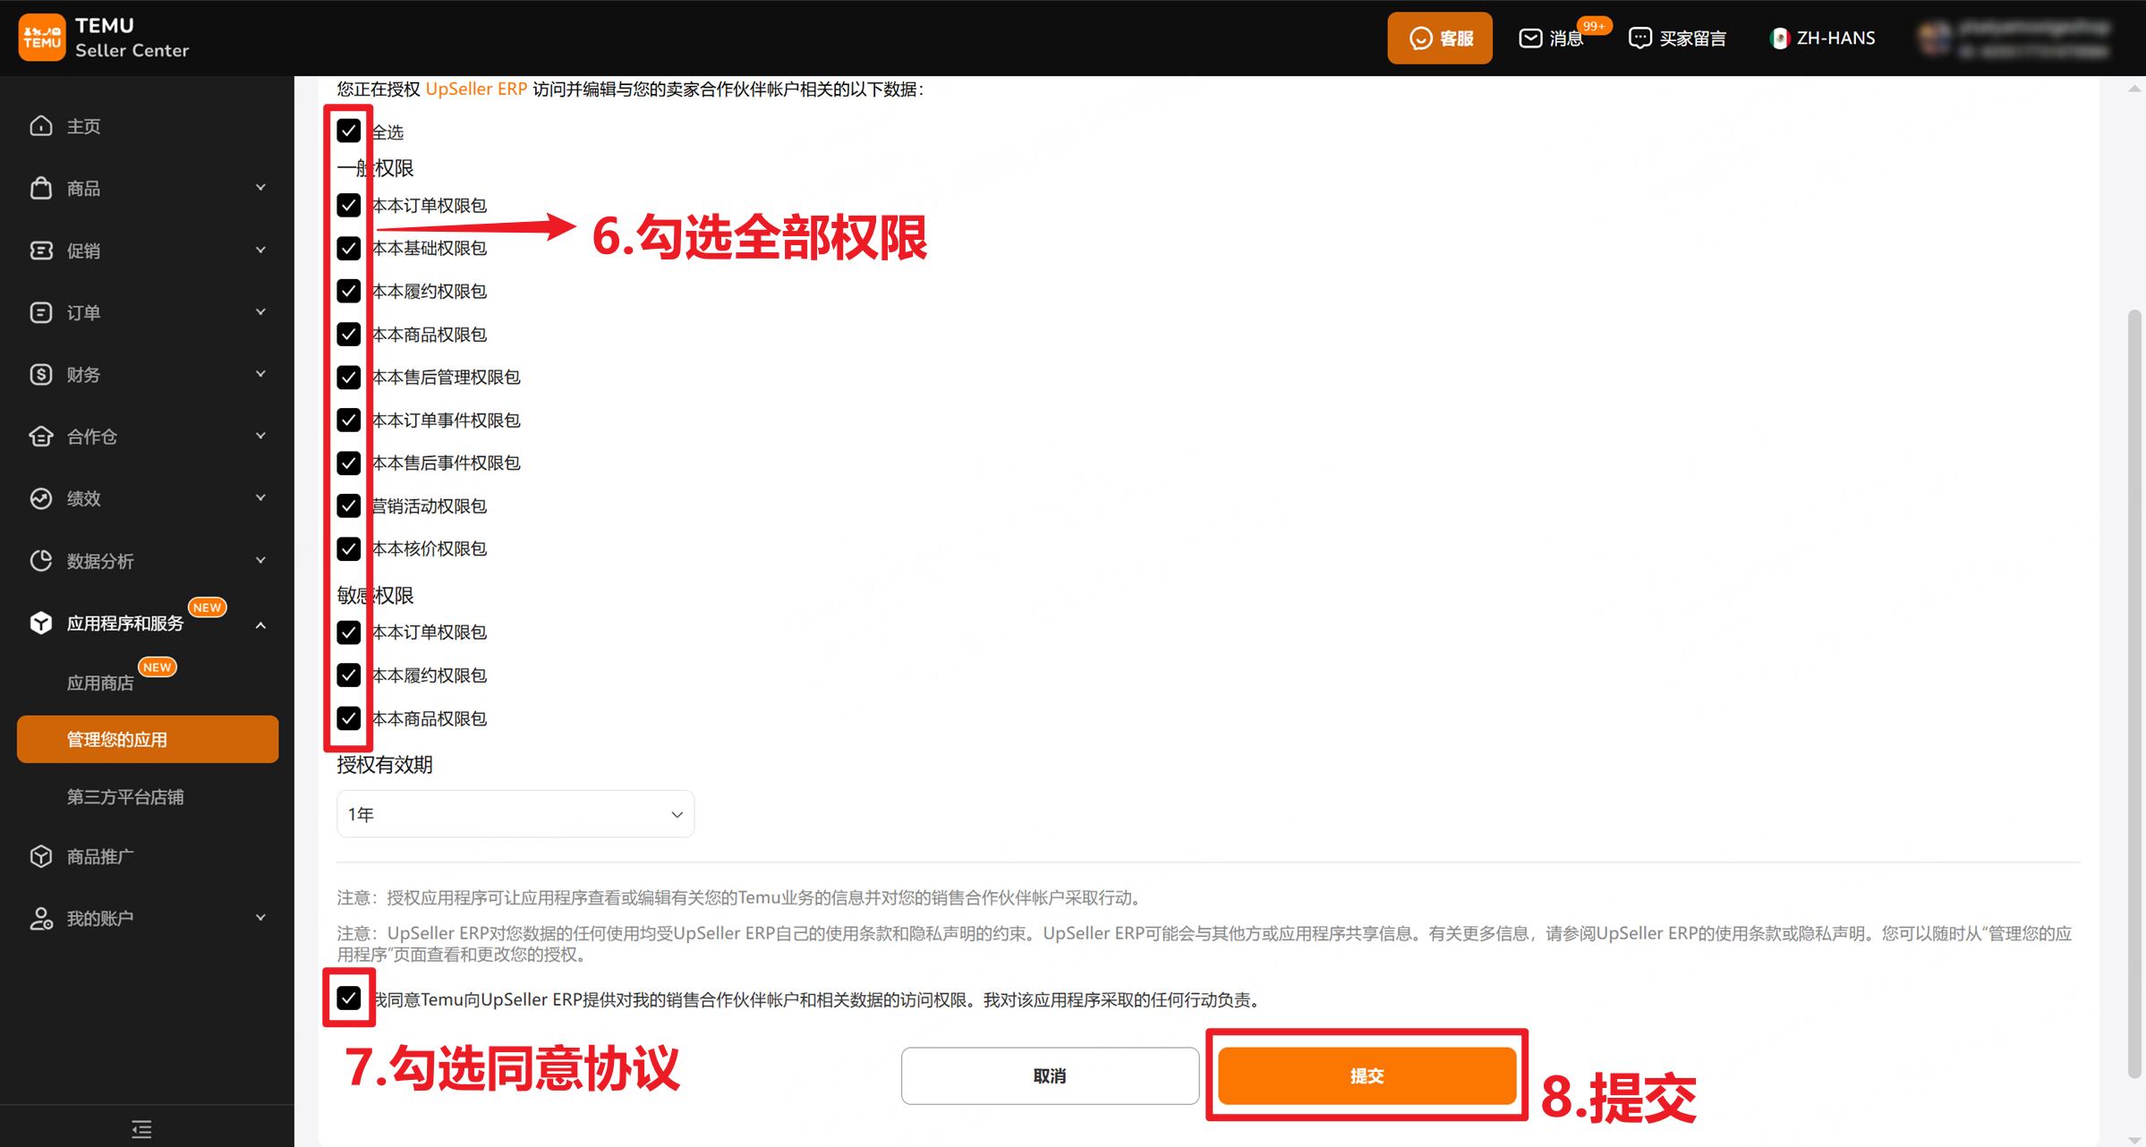Toggle the agreement consent checkbox for UpSeller ERP
Viewport: 2146px width, 1147px height.
tap(349, 998)
